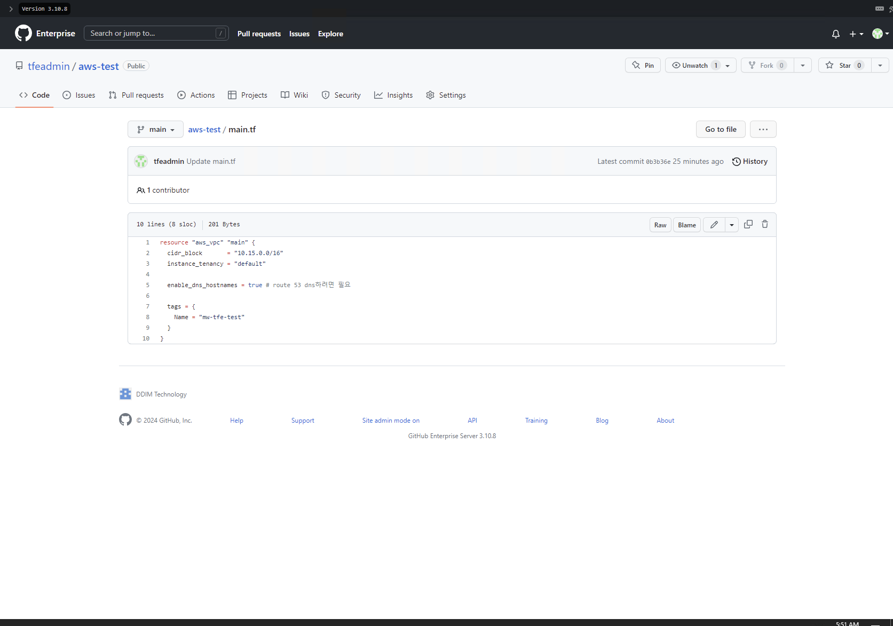Screen dimensions: 893x626
Task: Open the main branch selector
Action: (155, 129)
